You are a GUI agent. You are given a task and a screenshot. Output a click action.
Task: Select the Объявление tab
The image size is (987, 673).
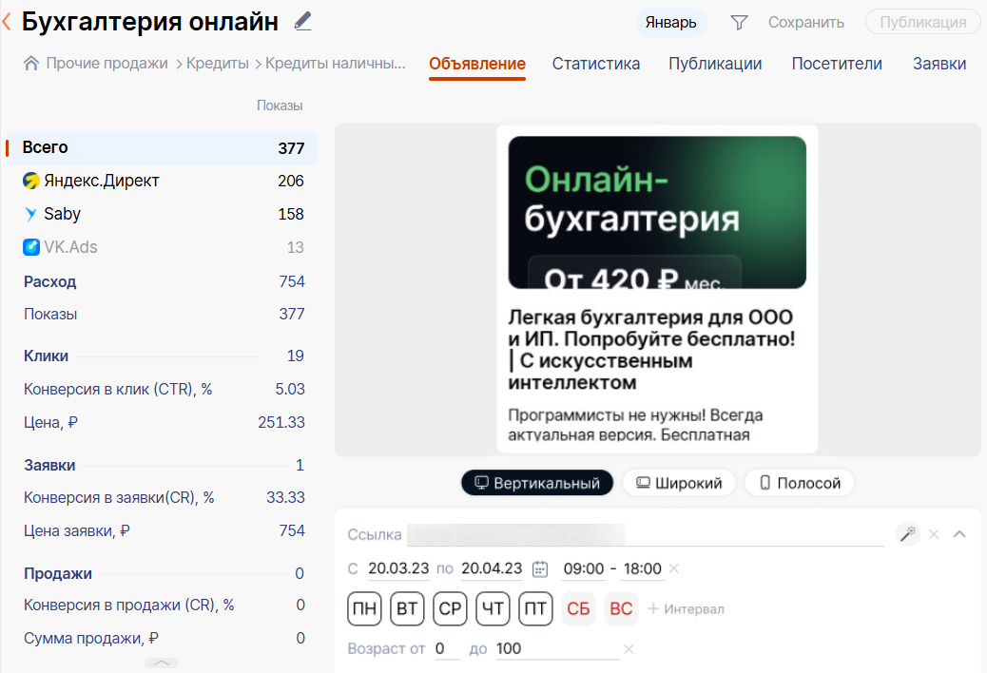(x=477, y=64)
